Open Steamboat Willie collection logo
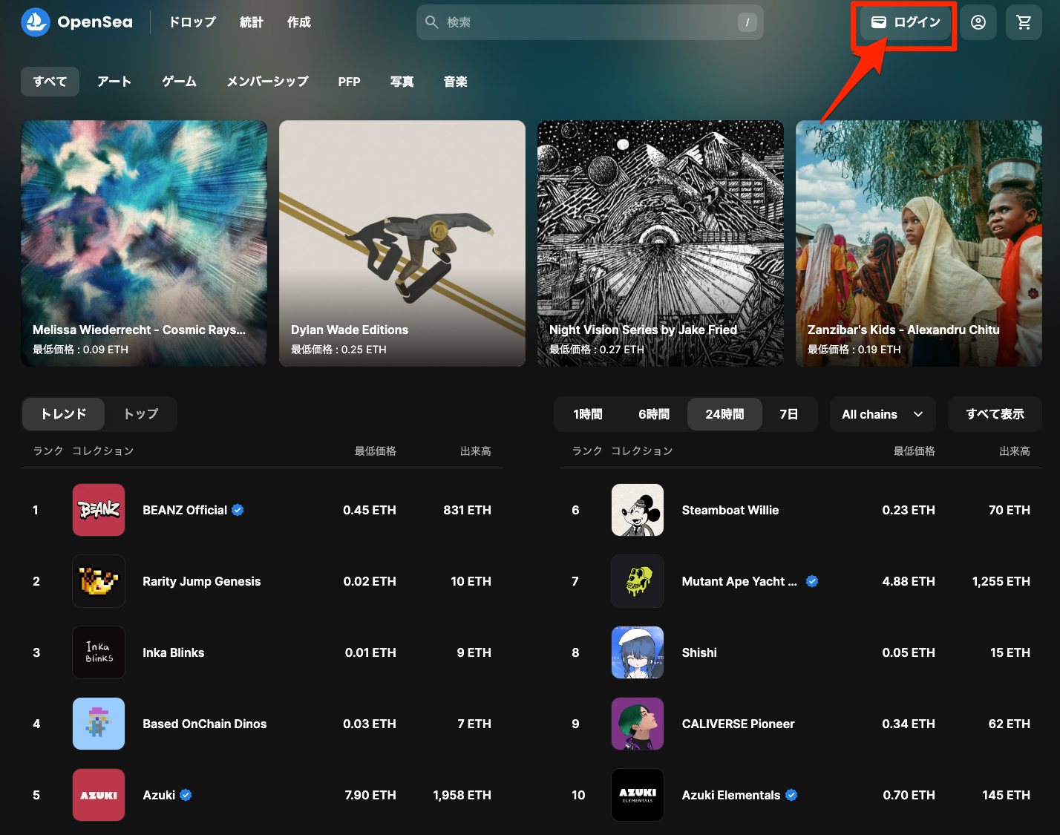Screen dimensions: 1060x835 (x=638, y=510)
